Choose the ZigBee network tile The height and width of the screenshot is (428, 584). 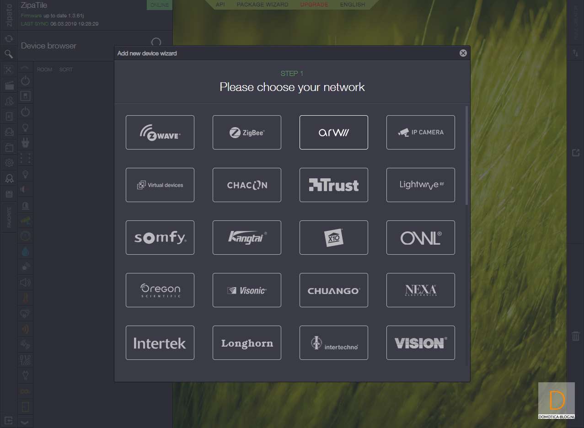coord(247,132)
